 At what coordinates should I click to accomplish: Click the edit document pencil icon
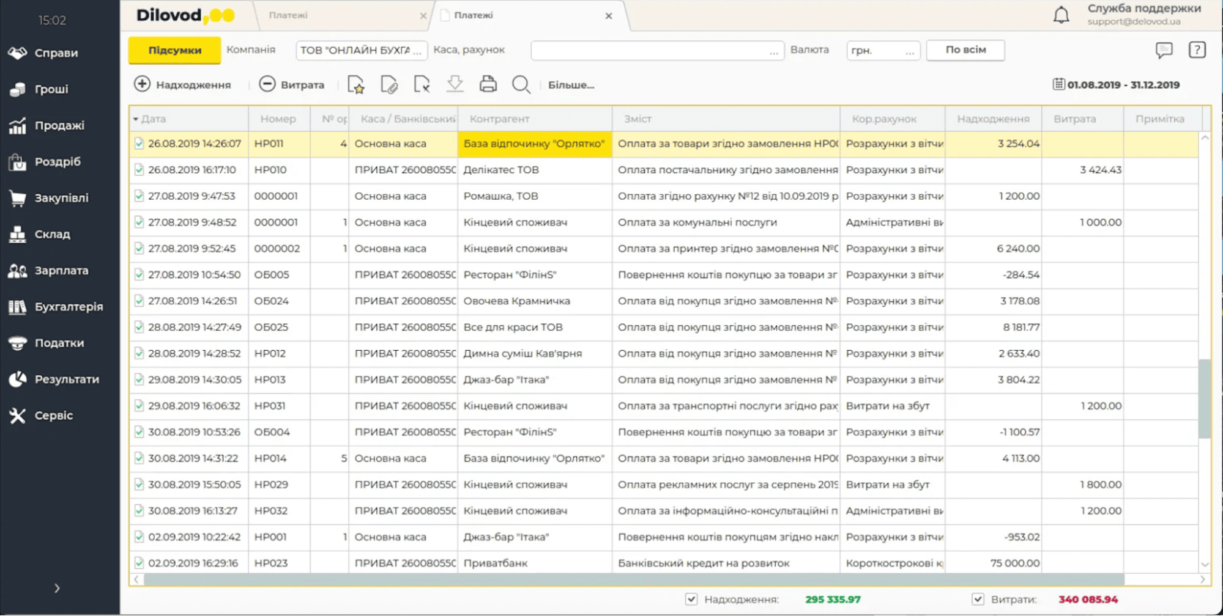click(x=388, y=84)
